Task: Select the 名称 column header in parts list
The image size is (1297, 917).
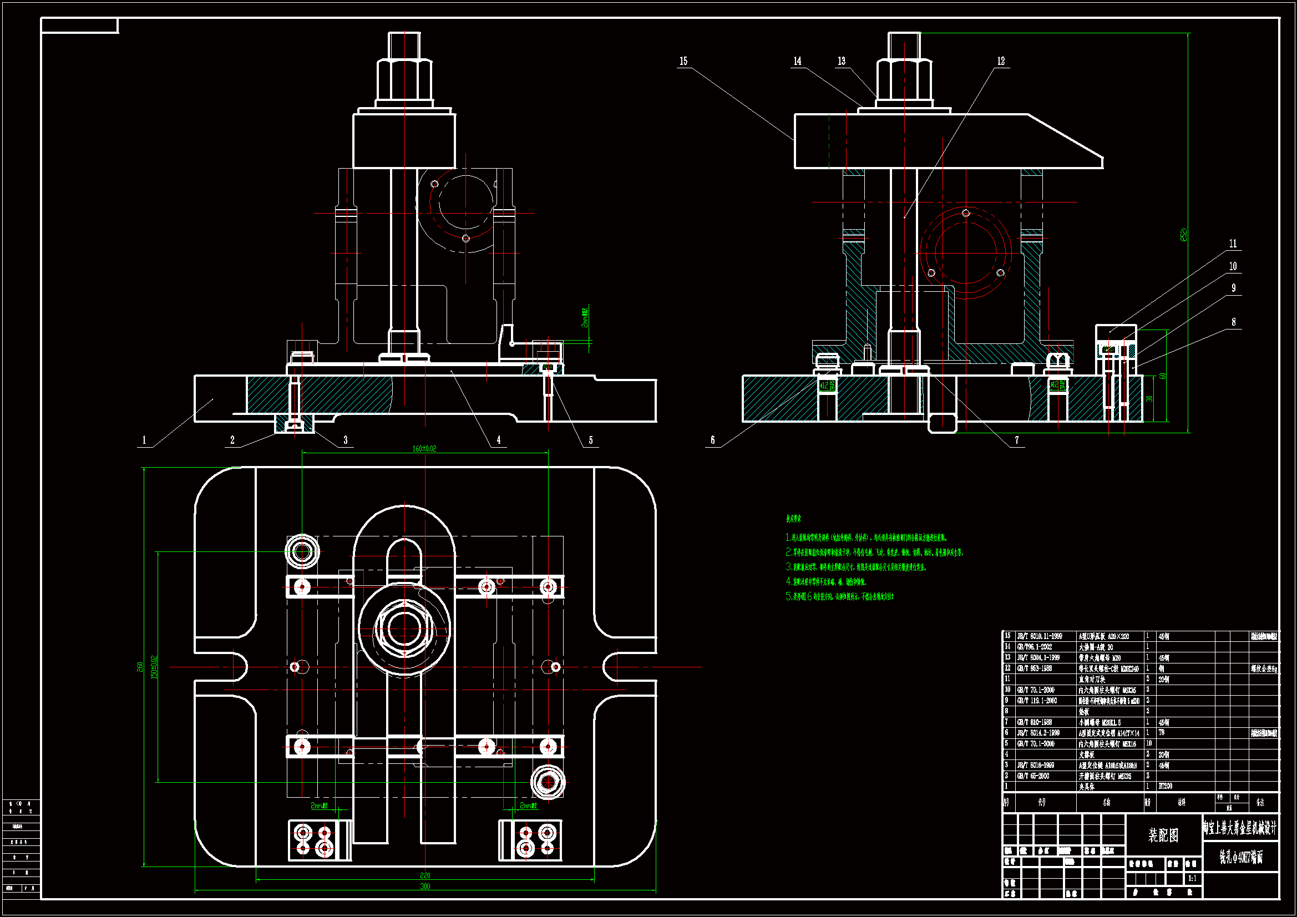Action: tap(1106, 802)
